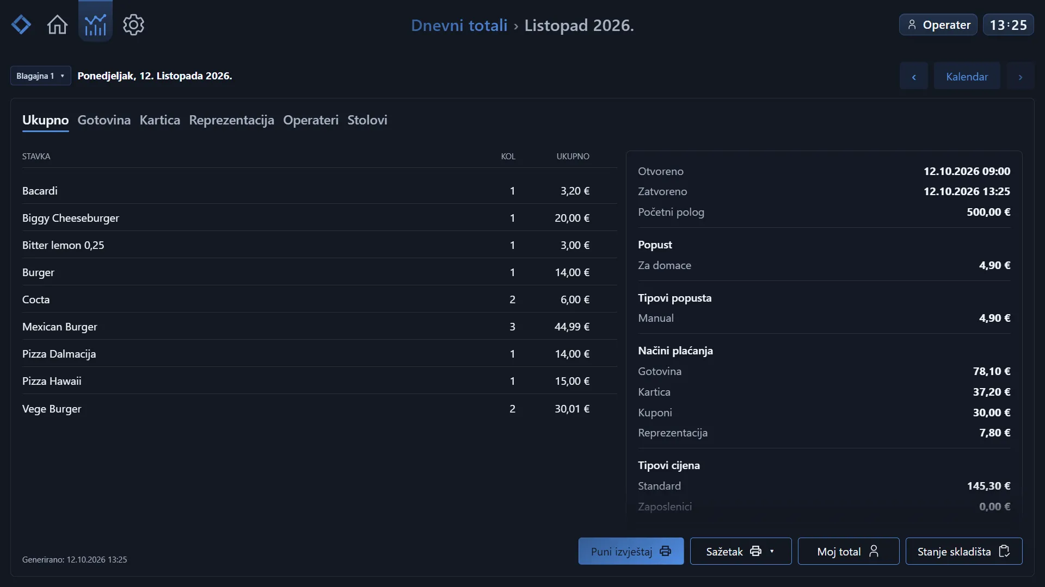Select the Bacardi row
The height and width of the screenshot is (587, 1045).
[319, 191]
